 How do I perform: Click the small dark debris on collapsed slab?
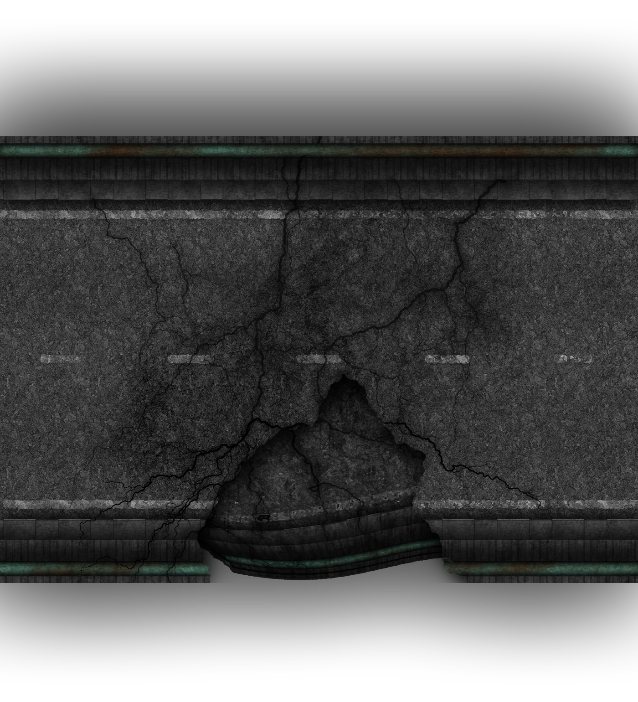point(263,517)
